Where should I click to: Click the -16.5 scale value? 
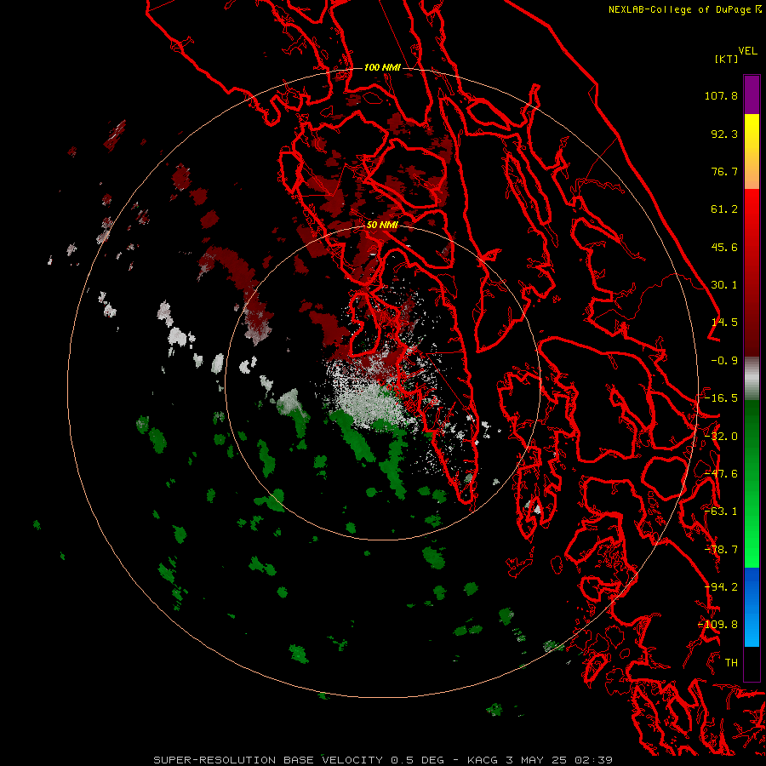(x=721, y=398)
